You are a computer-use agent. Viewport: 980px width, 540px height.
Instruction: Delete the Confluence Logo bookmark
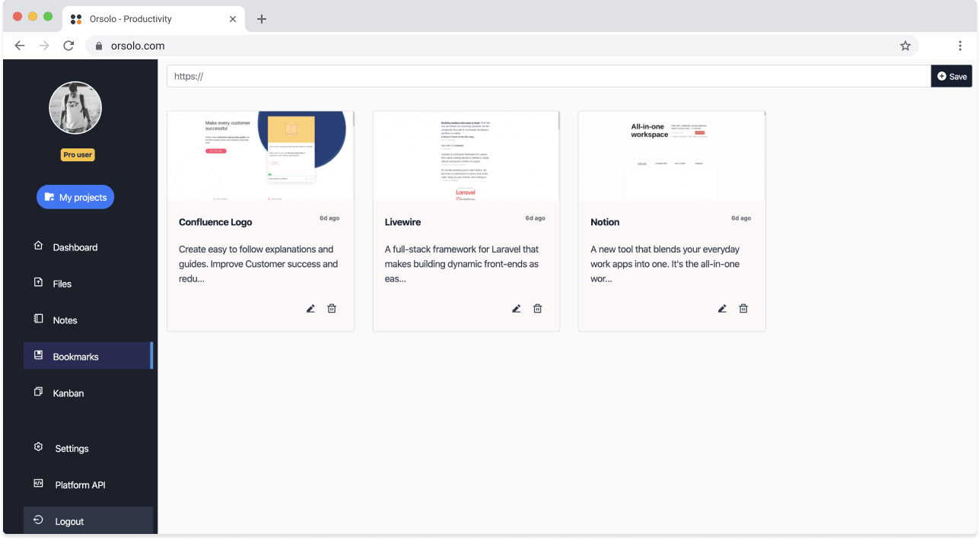pyautogui.click(x=332, y=308)
